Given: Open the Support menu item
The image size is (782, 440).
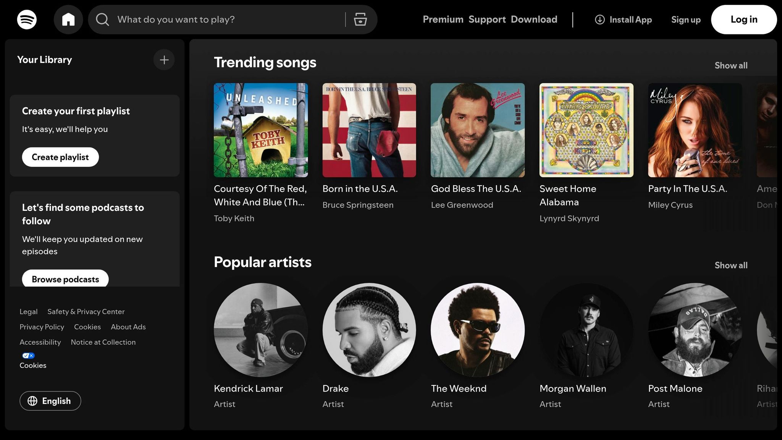Looking at the screenshot, I should [x=487, y=19].
